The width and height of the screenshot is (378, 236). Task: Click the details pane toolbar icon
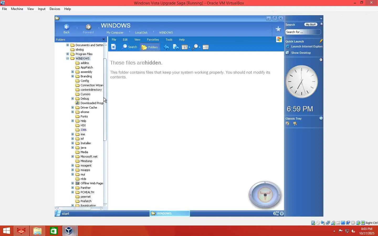[206, 47]
